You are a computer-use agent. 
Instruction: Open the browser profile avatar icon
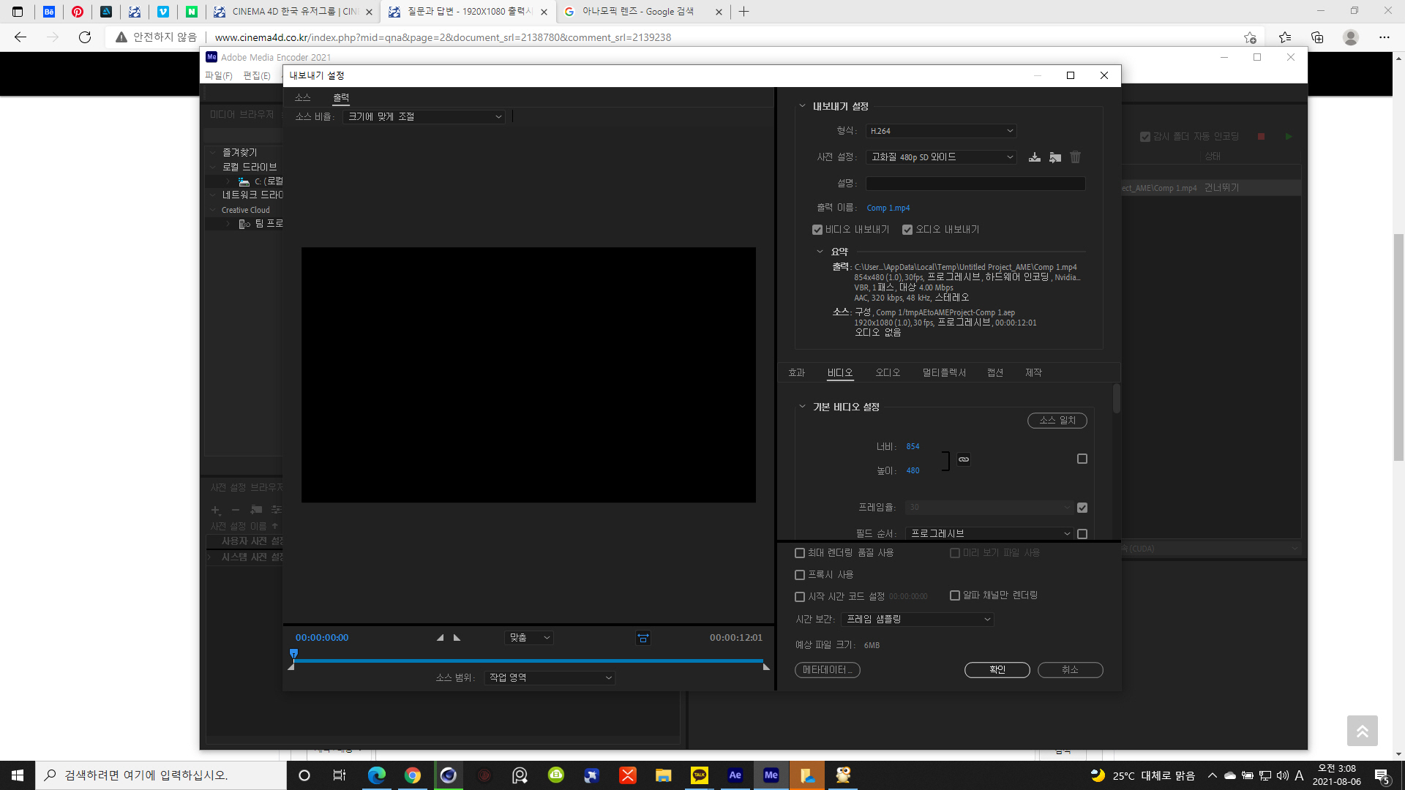click(1351, 37)
